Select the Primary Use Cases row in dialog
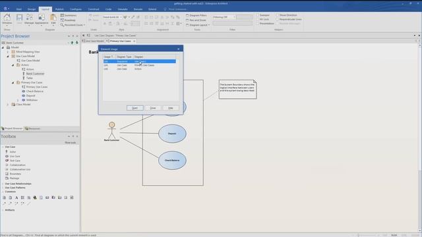Screen dimensions: 422x237 click(x=139, y=65)
